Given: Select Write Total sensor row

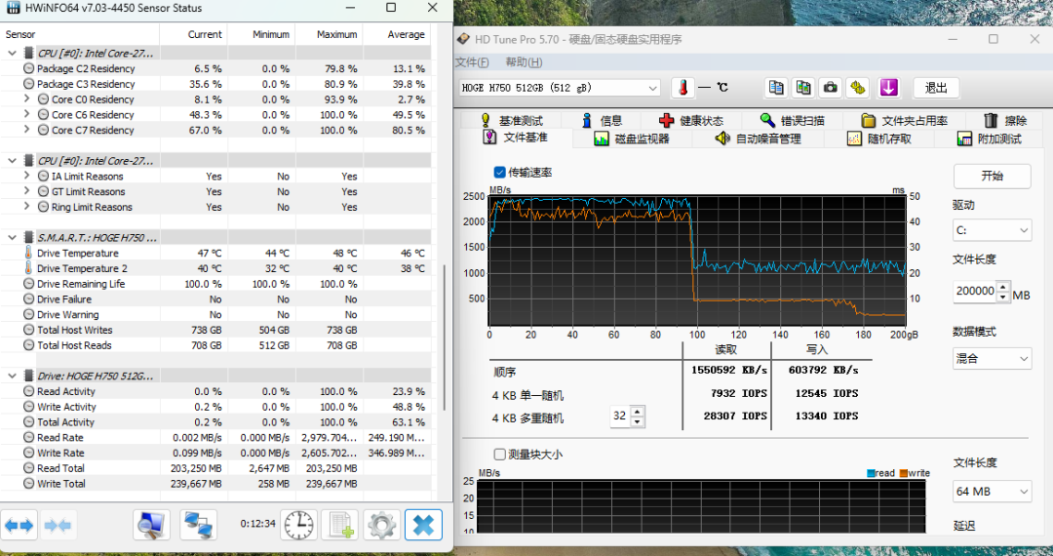Looking at the screenshot, I should pos(215,484).
